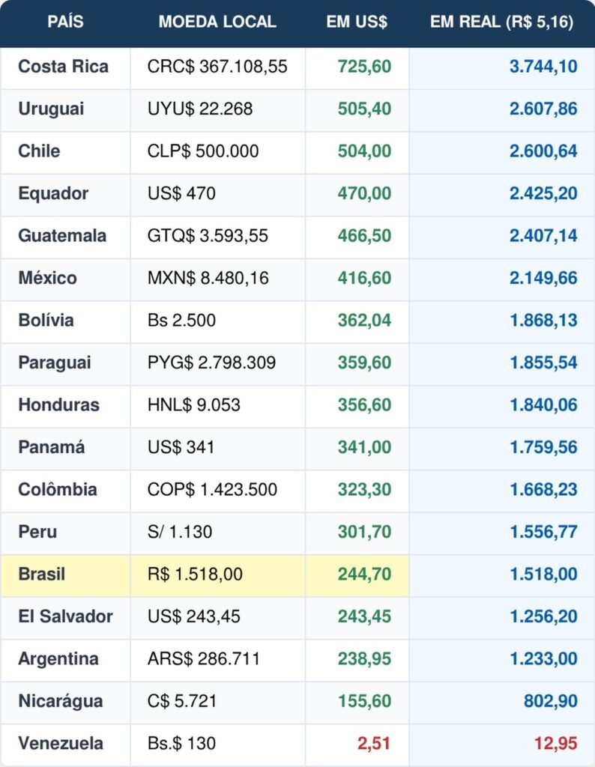Click Peru's S/ 1.130 cell
This screenshot has height=767, width=595.
tap(180, 532)
